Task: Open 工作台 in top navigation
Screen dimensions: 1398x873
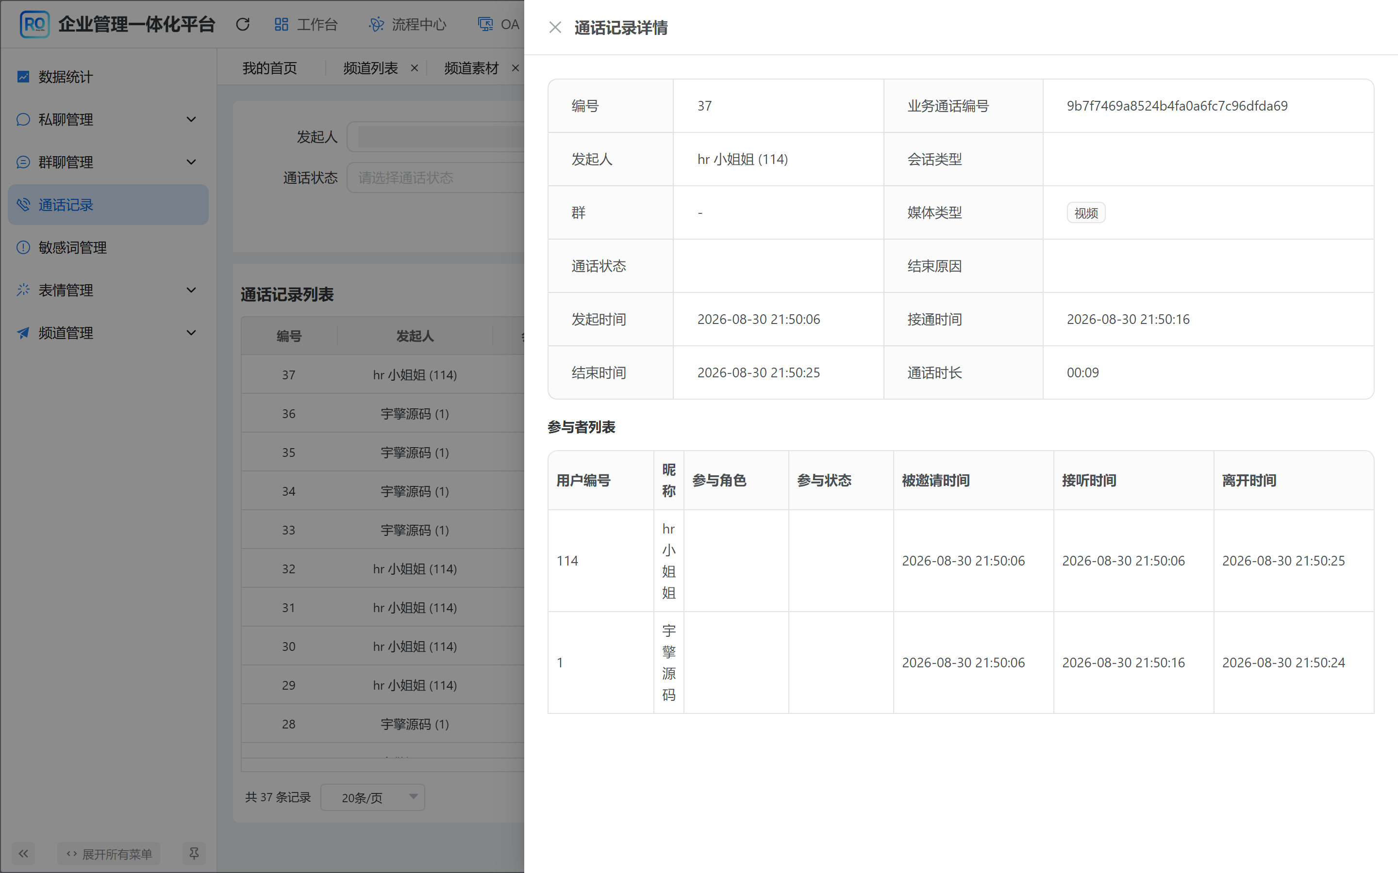Action: pyautogui.click(x=306, y=24)
